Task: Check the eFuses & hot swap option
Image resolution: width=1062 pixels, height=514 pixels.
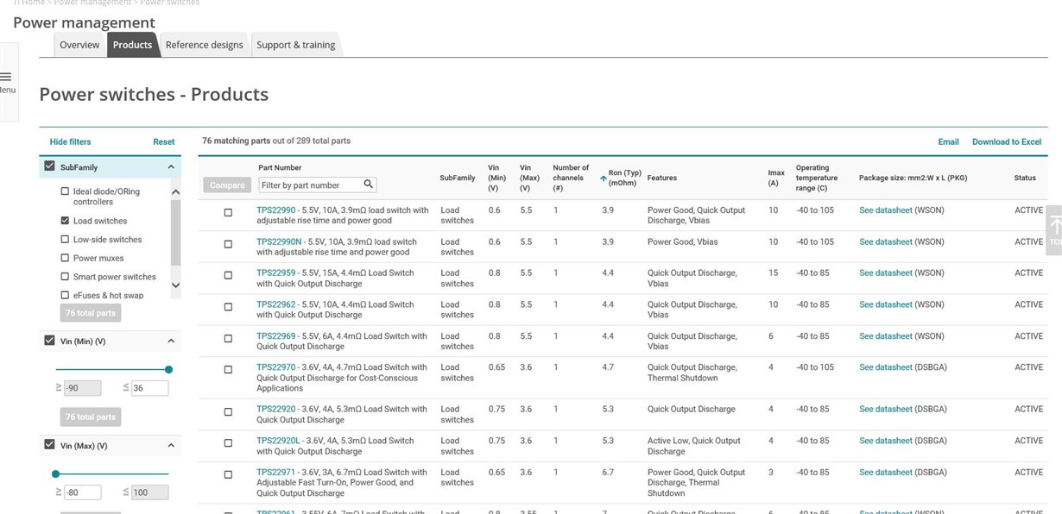Action: click(x=65, y=296)
